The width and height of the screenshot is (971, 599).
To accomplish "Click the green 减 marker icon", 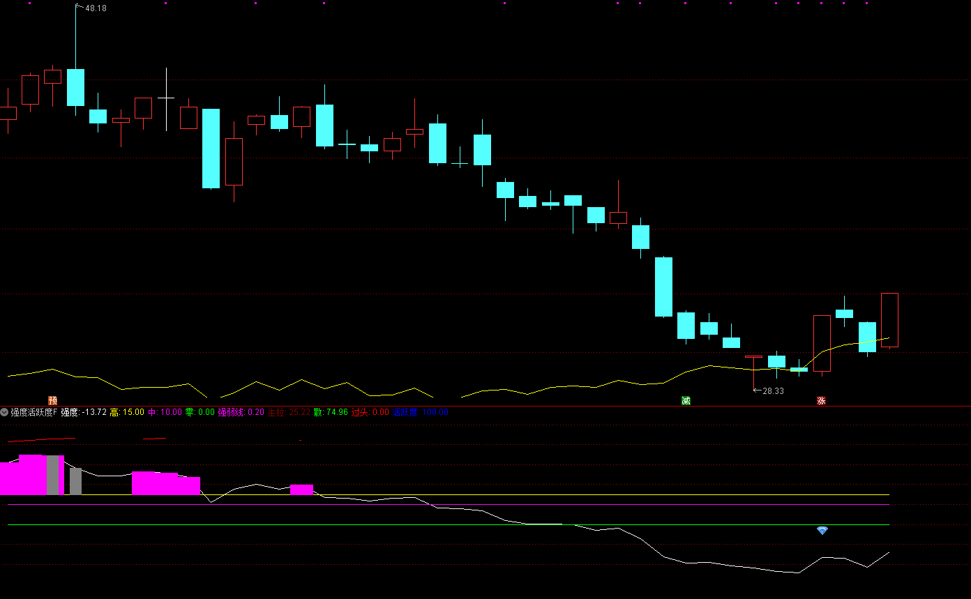I will click(686, 400).
